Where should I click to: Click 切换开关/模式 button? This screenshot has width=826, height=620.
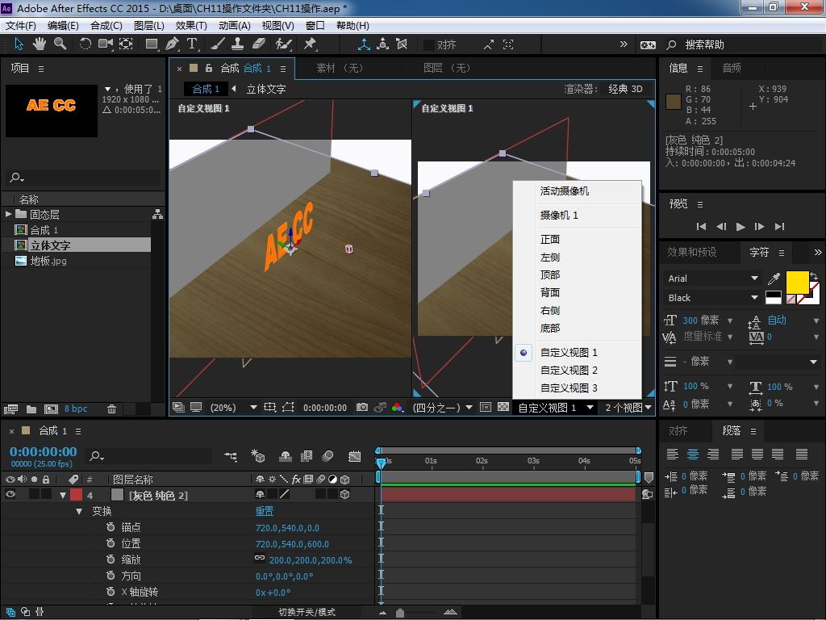pos(307,612)
